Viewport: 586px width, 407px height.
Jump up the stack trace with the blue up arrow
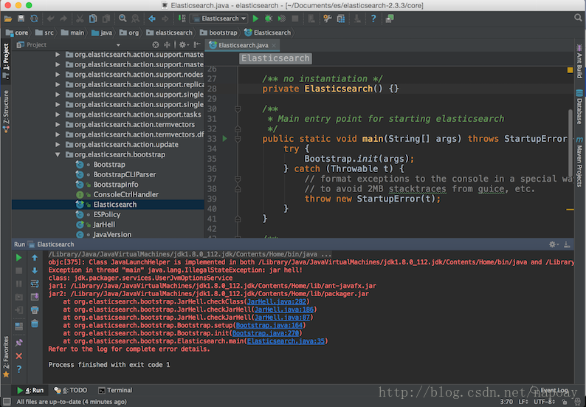point(35,257)
